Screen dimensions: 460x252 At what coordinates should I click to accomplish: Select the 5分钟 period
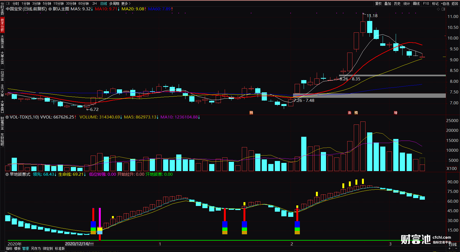point(47,4)
